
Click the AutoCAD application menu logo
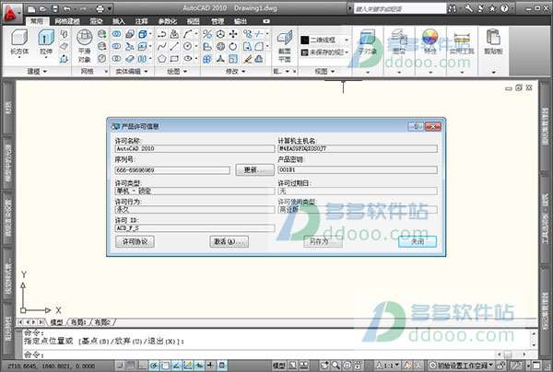click(13, 8)
